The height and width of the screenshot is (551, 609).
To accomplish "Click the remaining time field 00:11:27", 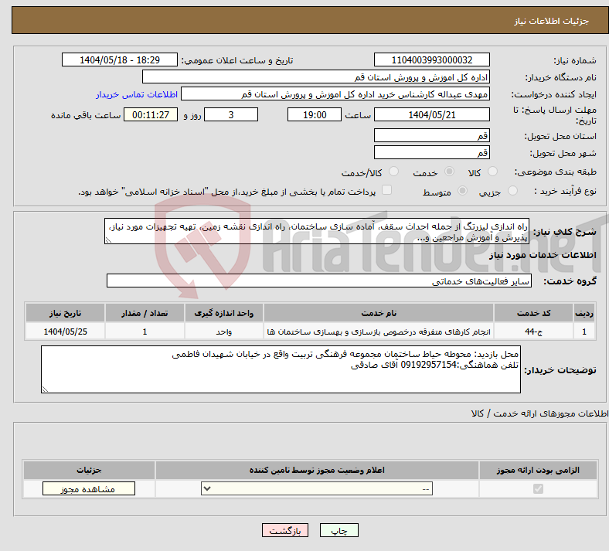I will 151,115.
